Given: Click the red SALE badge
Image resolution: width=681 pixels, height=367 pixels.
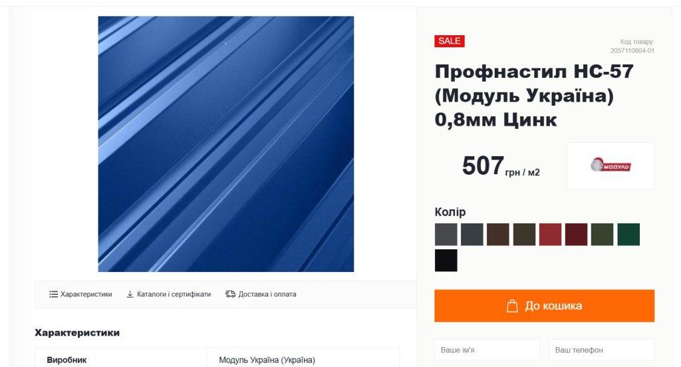Looking at the screenshot, I should [x=450, y=41].
